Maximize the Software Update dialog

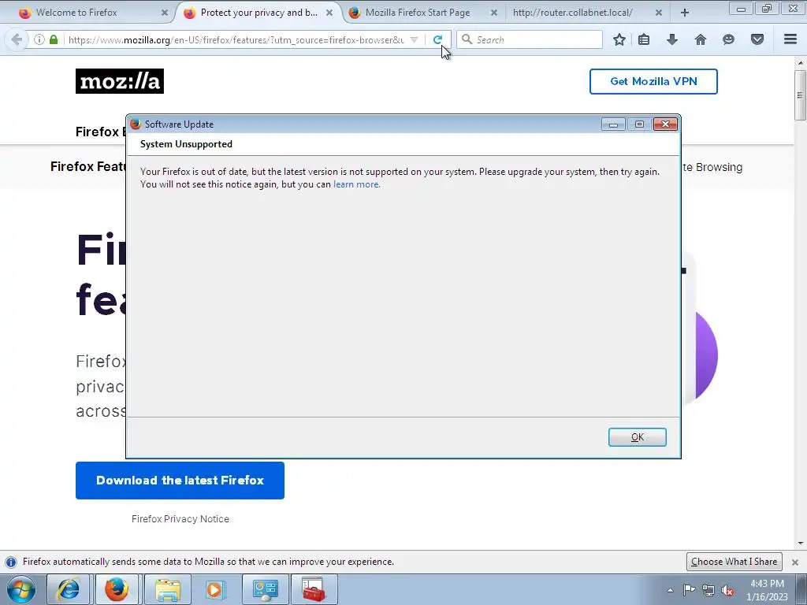(639, 124)
